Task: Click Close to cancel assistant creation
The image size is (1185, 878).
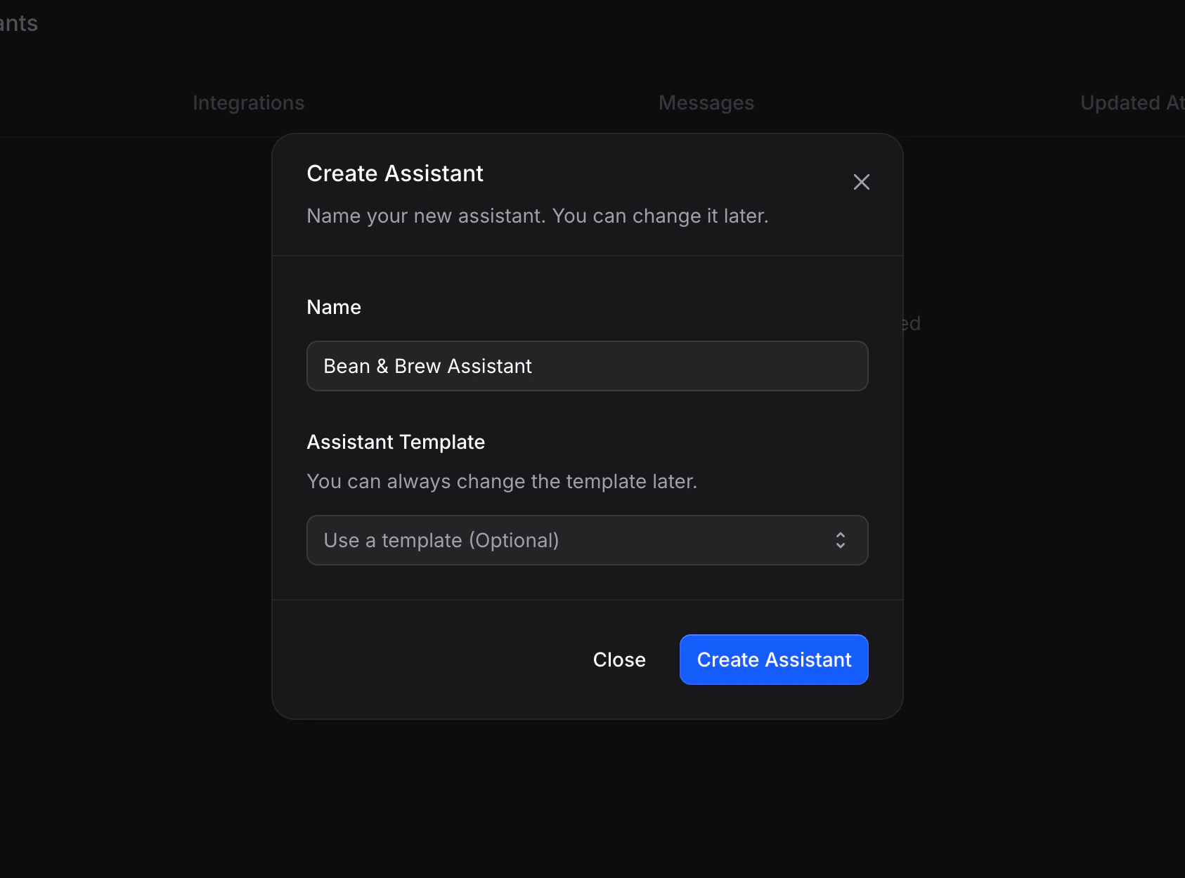Action: 619,660
